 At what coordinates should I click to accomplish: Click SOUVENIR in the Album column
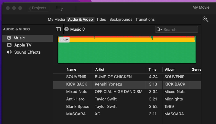[174, 77]
